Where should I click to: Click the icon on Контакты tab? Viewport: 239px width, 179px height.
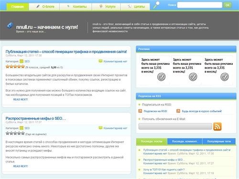point(68,6)
